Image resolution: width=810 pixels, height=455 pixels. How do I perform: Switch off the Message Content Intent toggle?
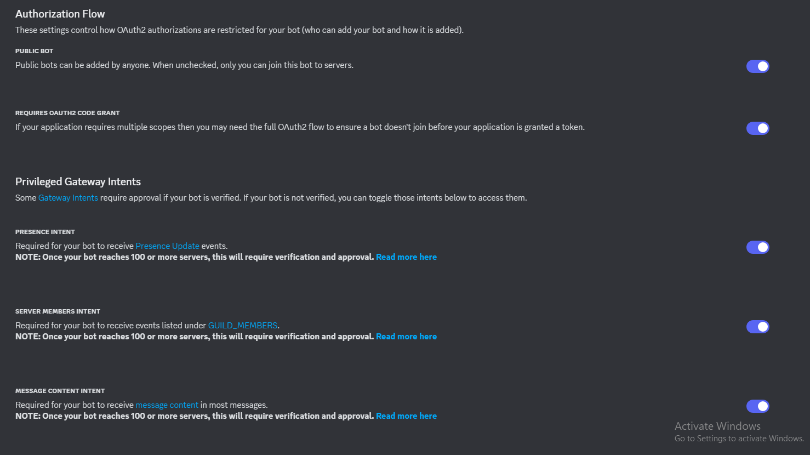[757, 406]
